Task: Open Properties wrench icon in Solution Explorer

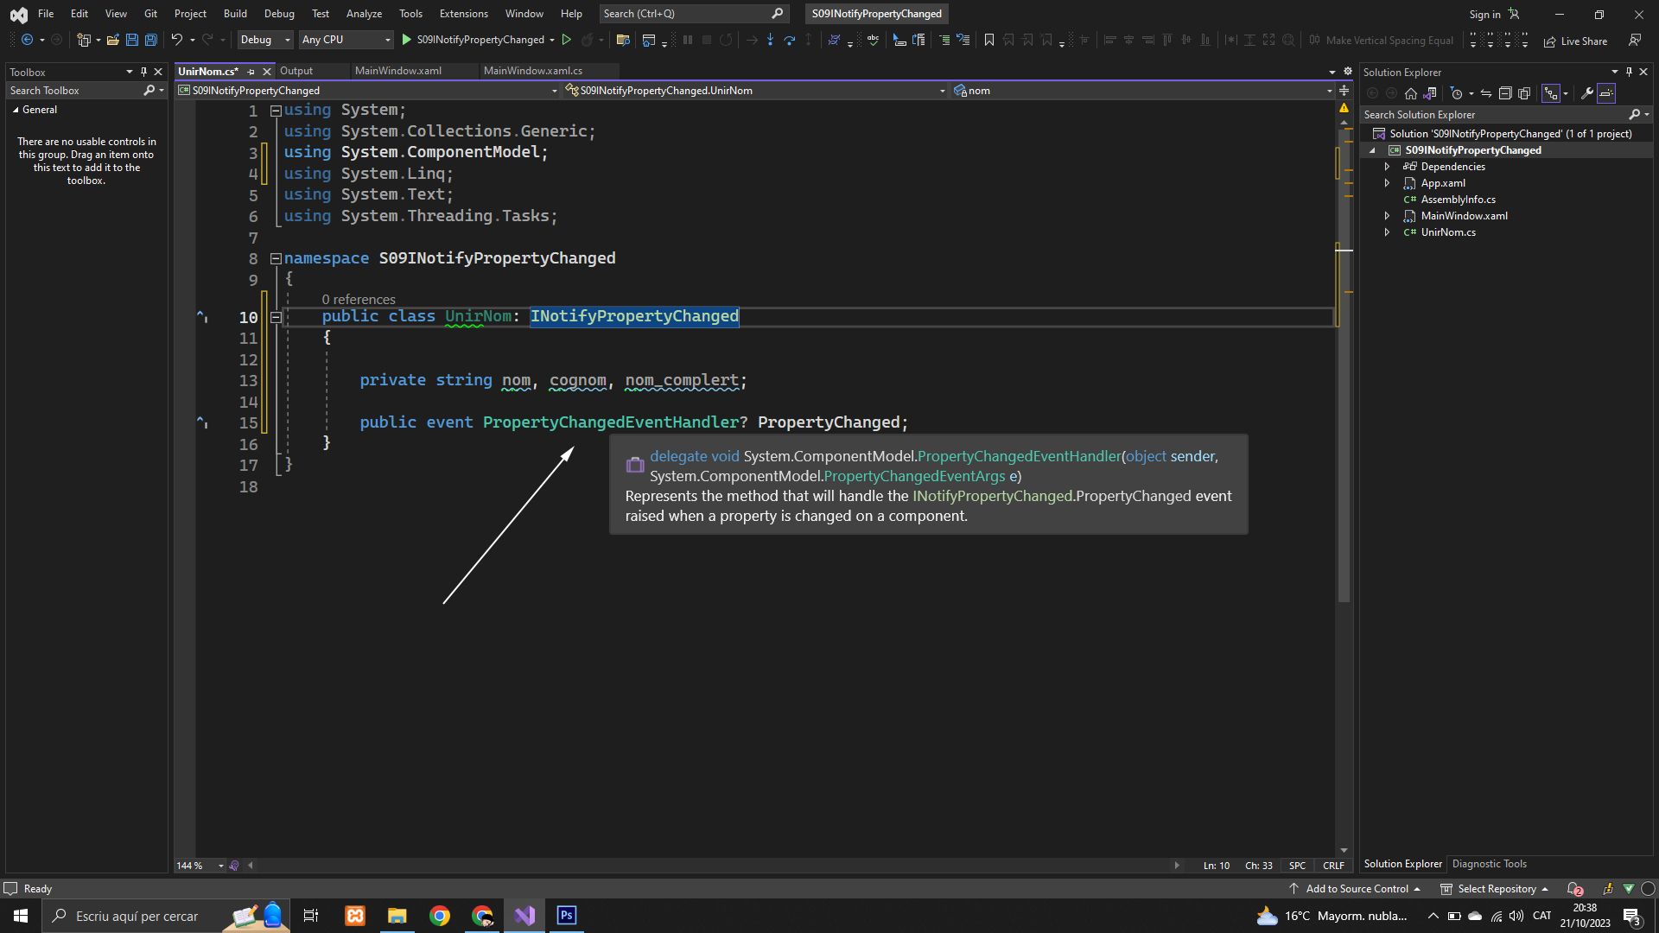Action: click(x=1587, y=93)
